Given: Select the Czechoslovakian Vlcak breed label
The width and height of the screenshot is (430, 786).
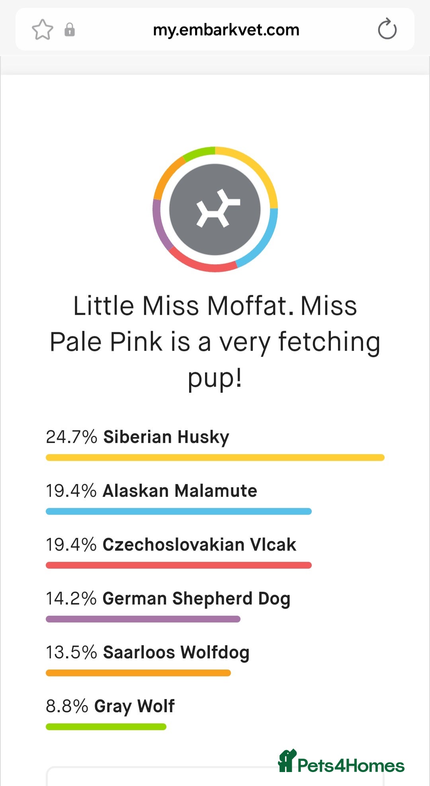Looking at the screenshot, I should pos(199,544).
